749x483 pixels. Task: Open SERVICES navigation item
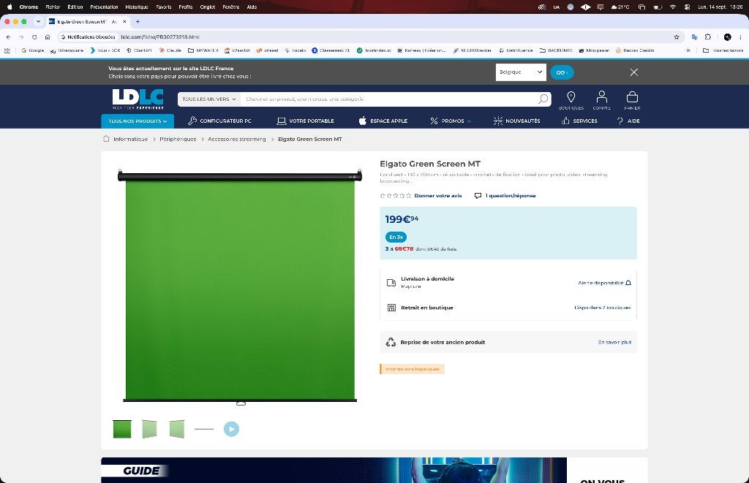(x=579, y=121)
